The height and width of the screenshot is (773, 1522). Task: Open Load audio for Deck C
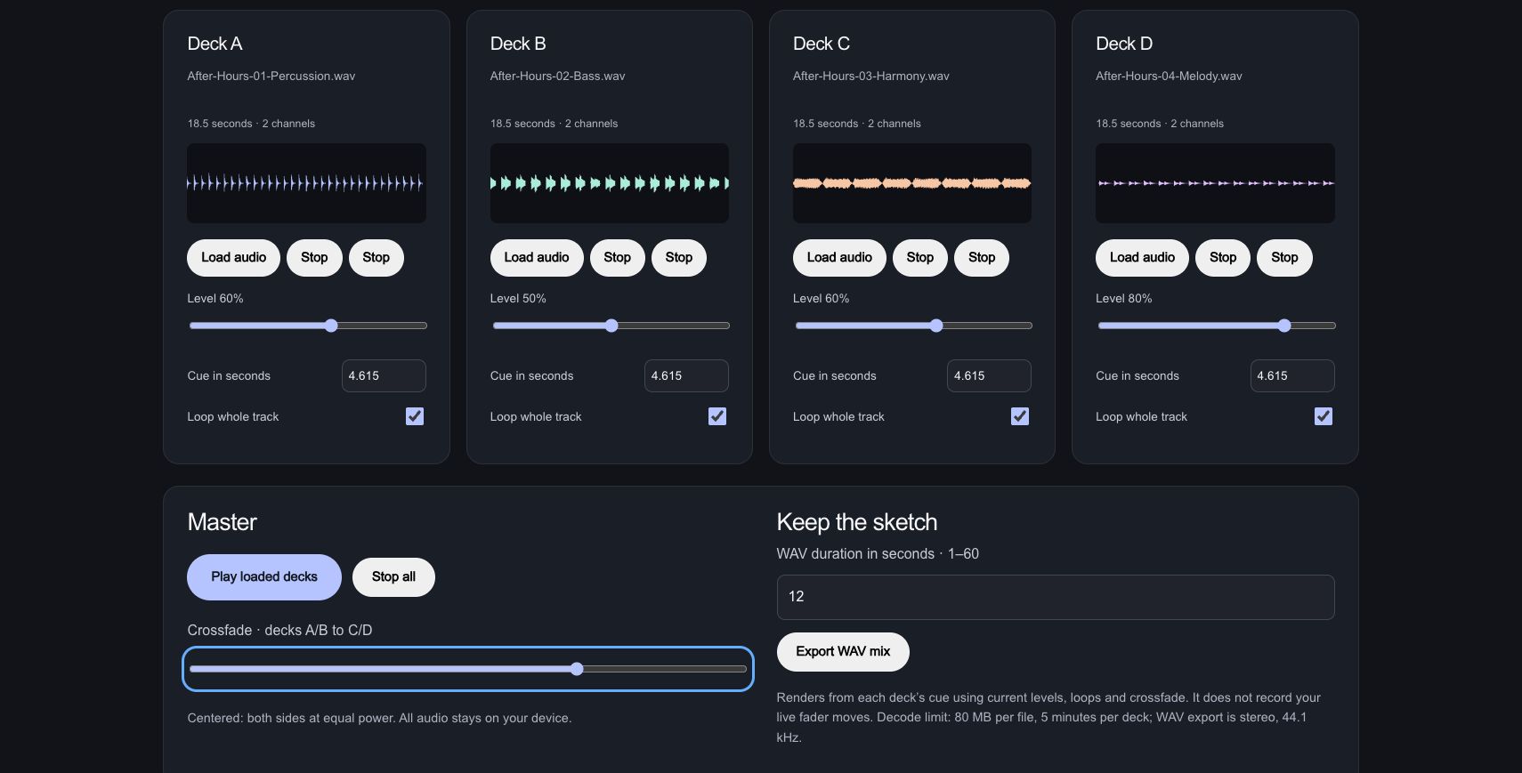(839, 258)
